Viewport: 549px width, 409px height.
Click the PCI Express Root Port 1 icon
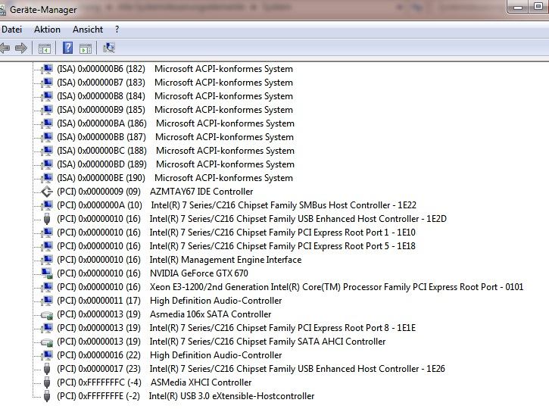pos(46,233)
